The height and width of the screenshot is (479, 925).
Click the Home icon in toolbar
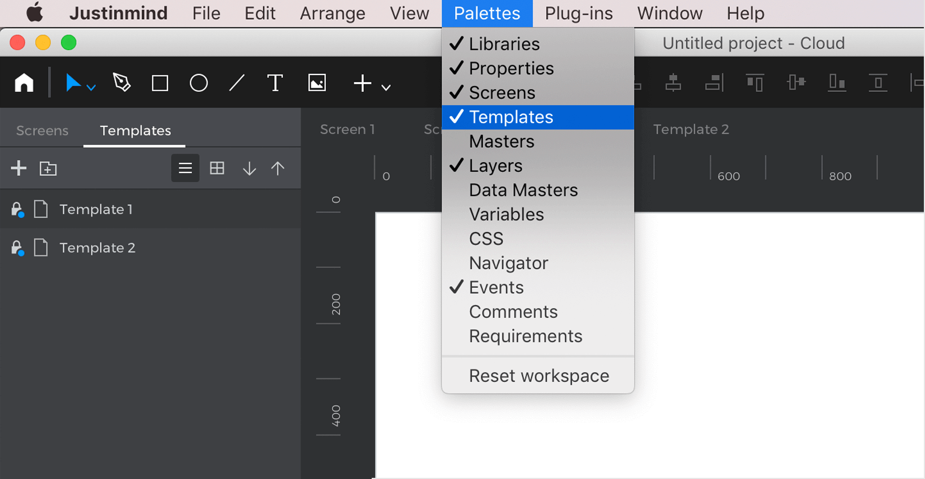24,83
